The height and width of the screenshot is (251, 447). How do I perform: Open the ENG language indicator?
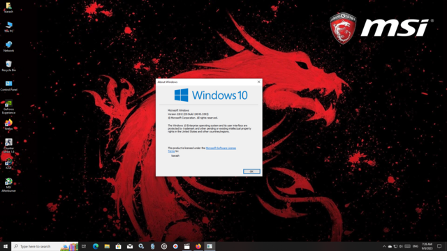[416, 246]
